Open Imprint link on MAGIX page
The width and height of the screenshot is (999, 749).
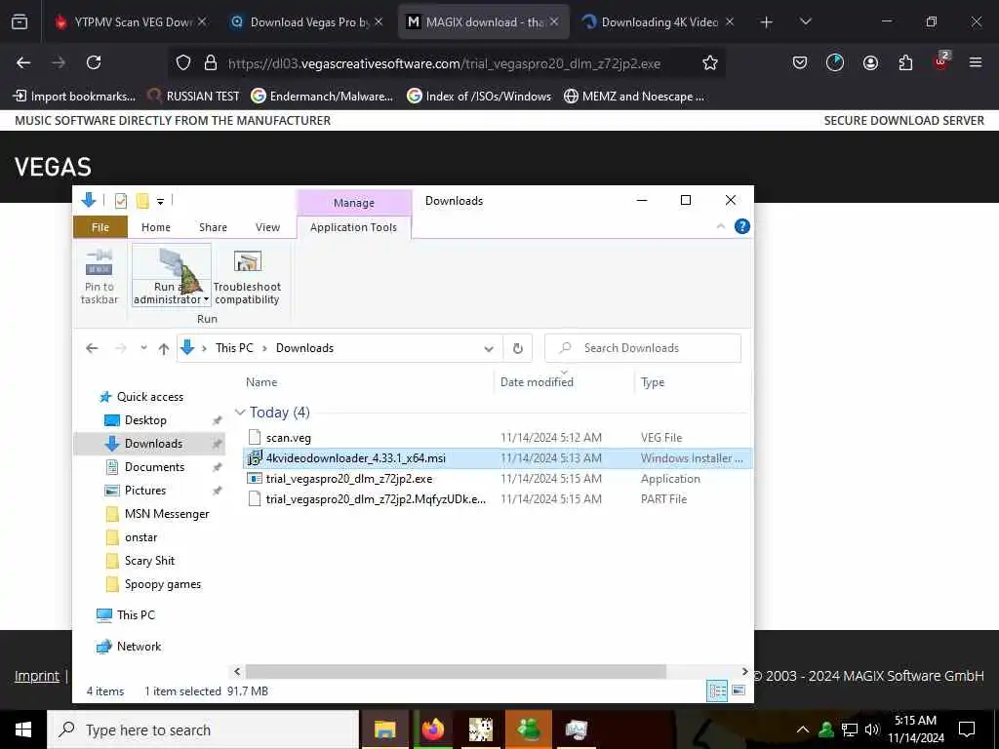click(x=37, y=676)
